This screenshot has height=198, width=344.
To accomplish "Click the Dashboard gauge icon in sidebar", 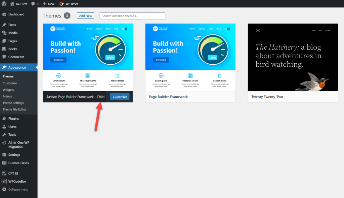I will click(4, 14).
